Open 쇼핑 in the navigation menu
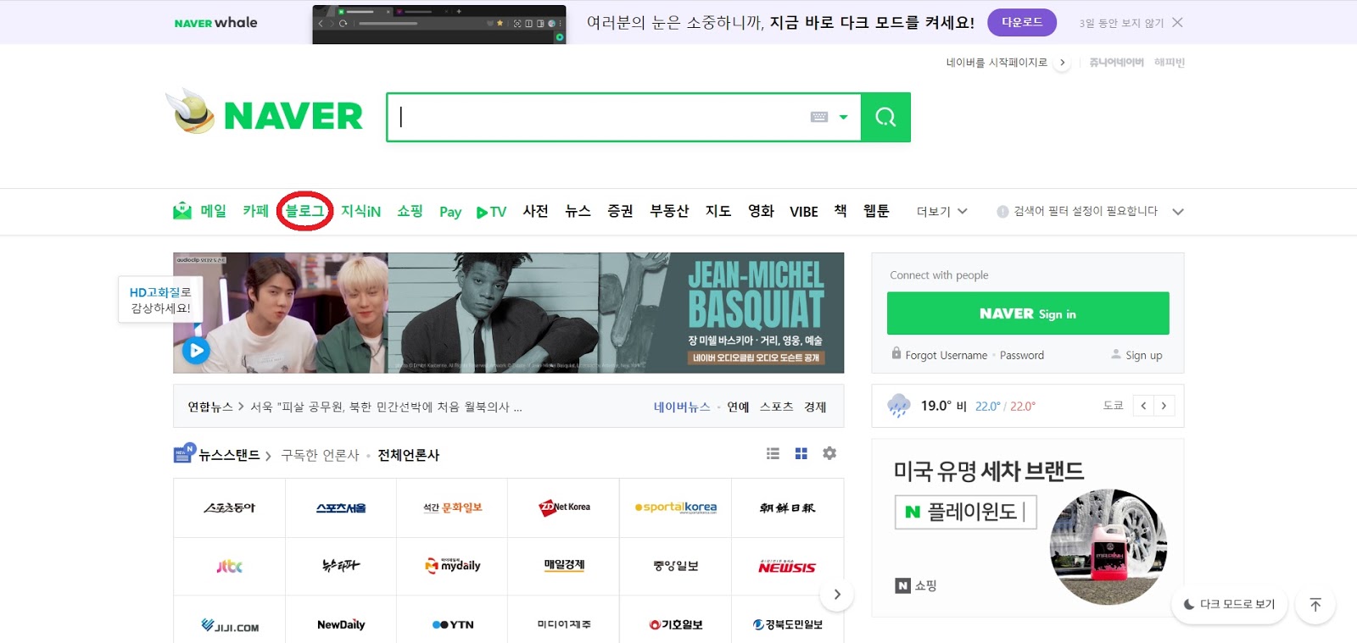Screen dimensions: 1357x643 click(x=410, y=211)
